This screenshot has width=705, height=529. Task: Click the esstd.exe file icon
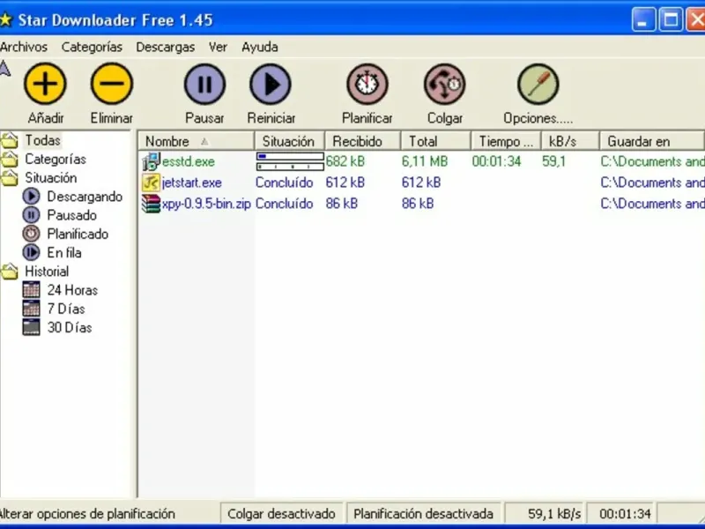tap(151, 161)
